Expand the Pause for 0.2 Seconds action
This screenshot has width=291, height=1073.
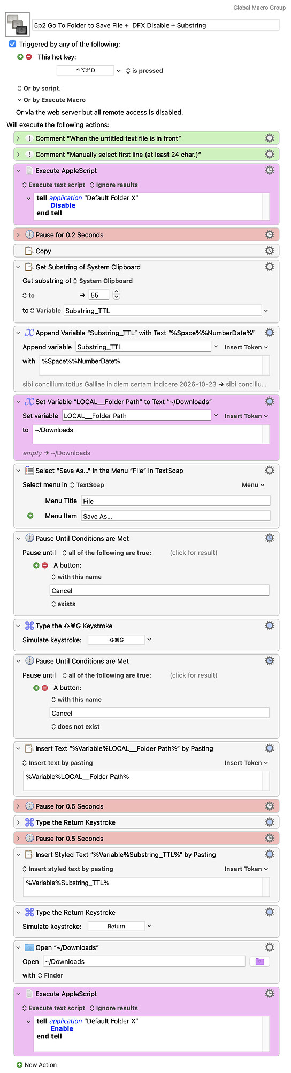click(18, 235)
